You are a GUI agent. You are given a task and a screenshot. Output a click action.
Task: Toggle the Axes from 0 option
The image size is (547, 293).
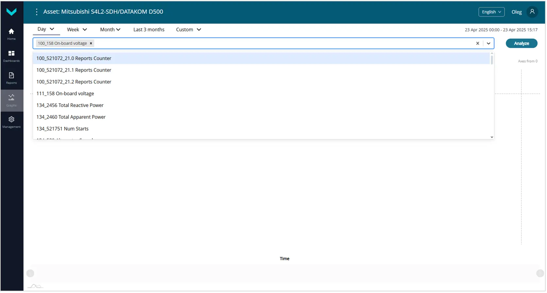527,61
